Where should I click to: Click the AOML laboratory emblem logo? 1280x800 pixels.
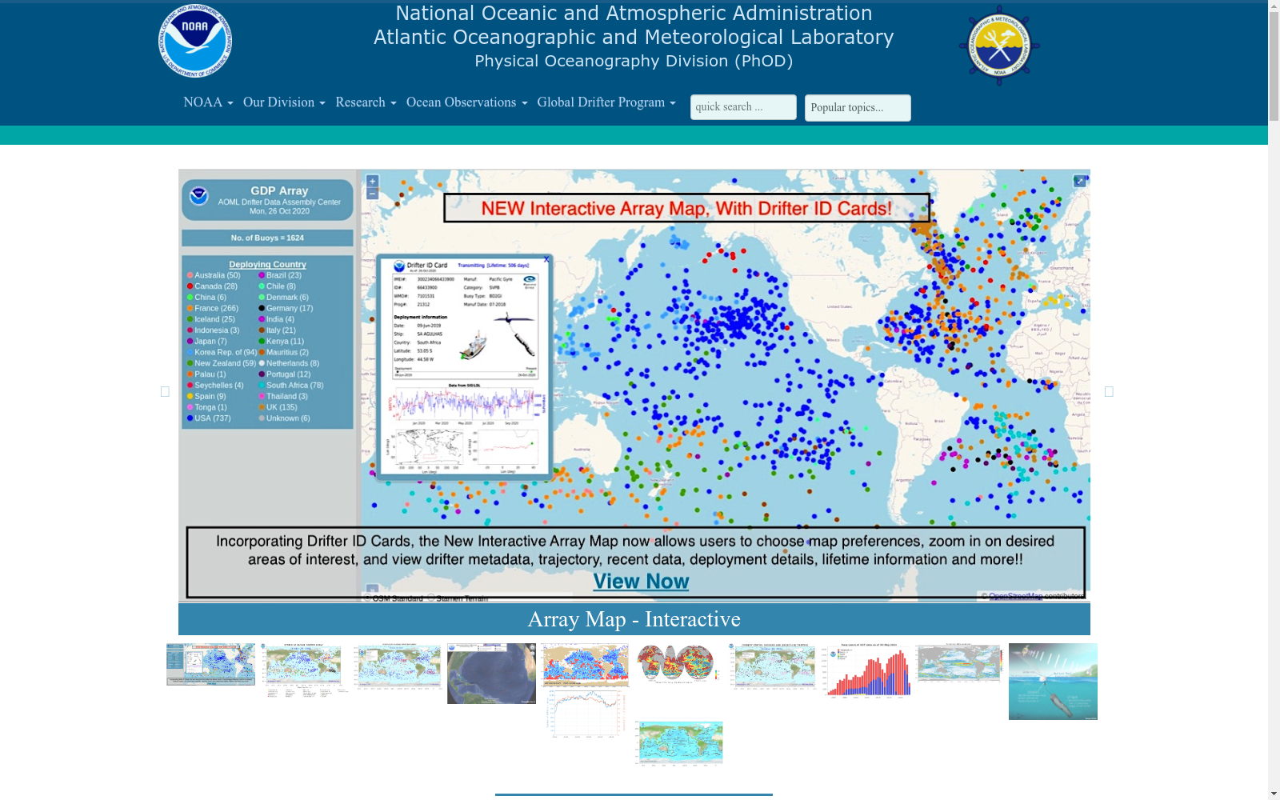(x=999, y=46)
